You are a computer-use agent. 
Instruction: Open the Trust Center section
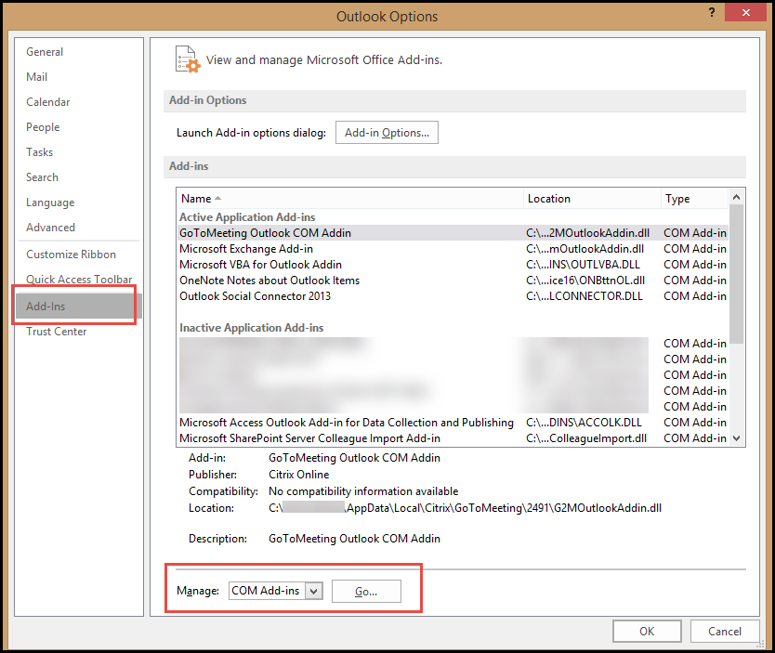[56, 331]
